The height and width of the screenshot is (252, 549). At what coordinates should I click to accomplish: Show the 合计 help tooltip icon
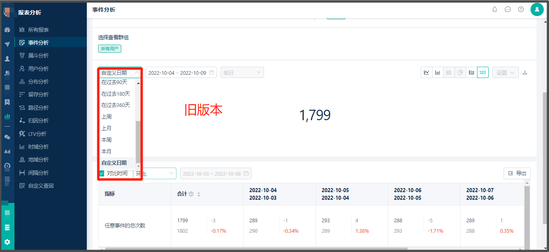coord(191,194)
